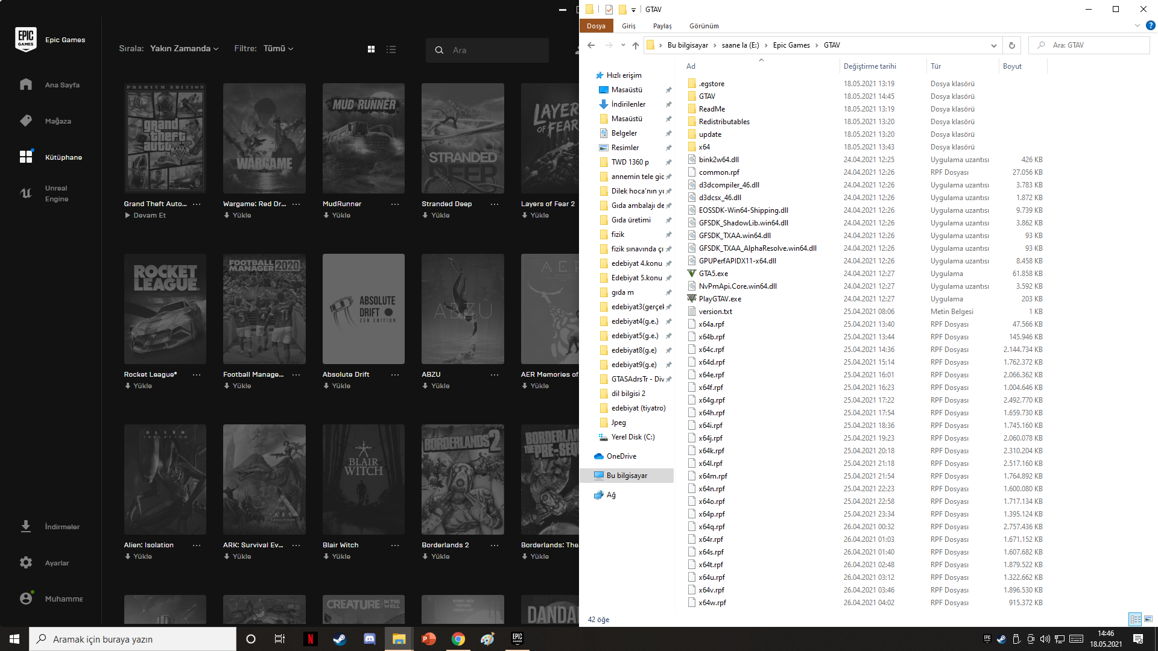Open Ayarlar settings gear
This screenshot has height=651, width=1158.
pos(26,562)
